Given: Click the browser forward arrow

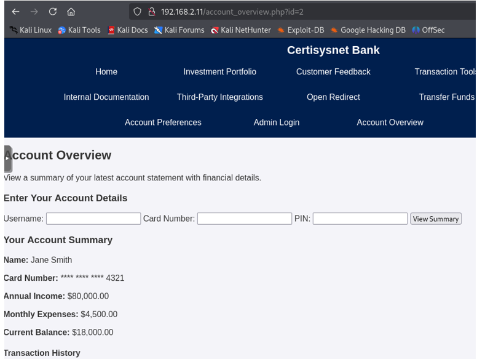Looking at the screenshot, I should pos(34,12).
